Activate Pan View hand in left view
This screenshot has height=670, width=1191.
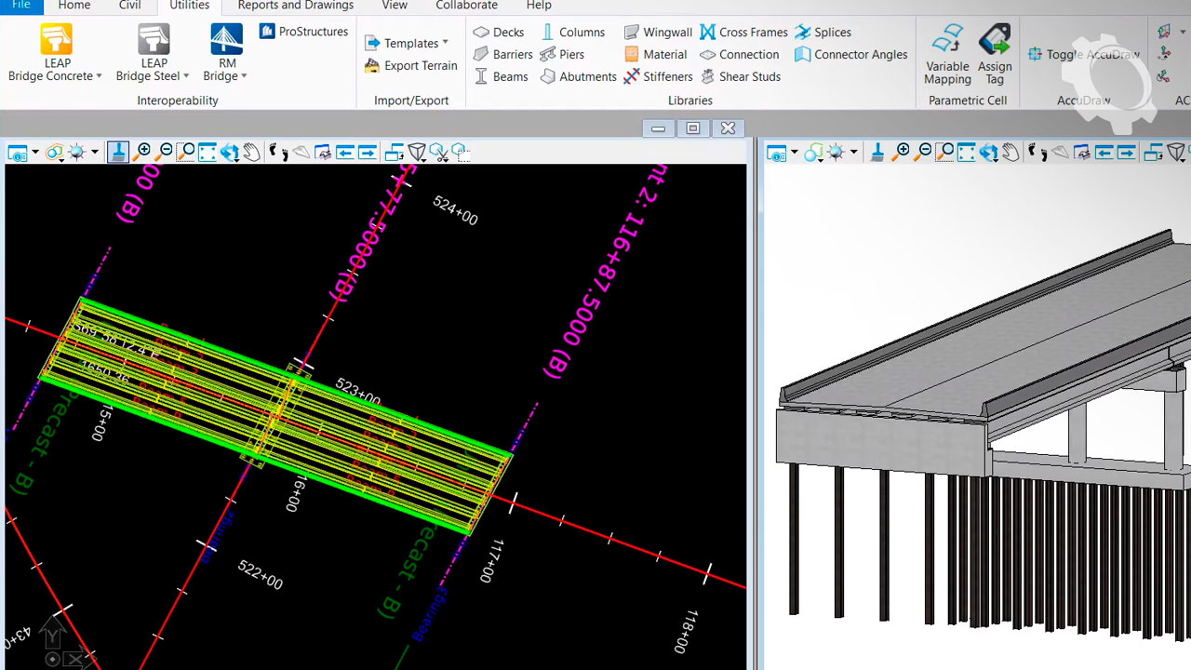(x=252, y=152)
